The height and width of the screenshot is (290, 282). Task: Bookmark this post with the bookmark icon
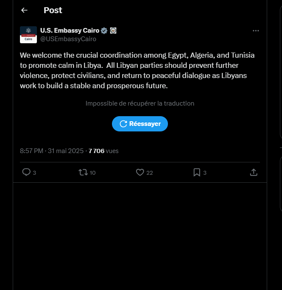click(197, 172)
